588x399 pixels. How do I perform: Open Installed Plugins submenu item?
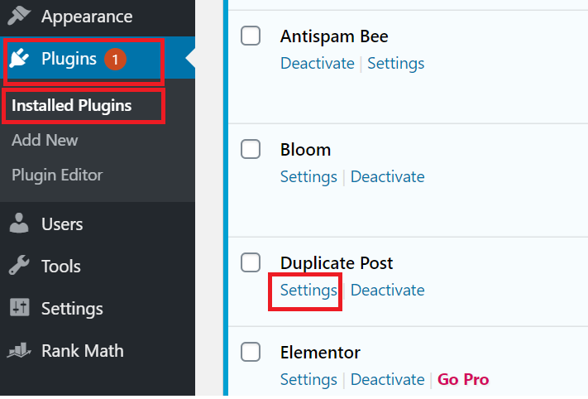coord(71,106)
